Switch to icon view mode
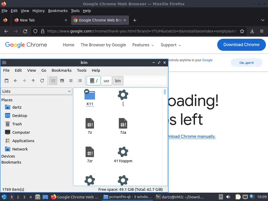This screenshot has width=268, height=201. click(x=53, y=81)
